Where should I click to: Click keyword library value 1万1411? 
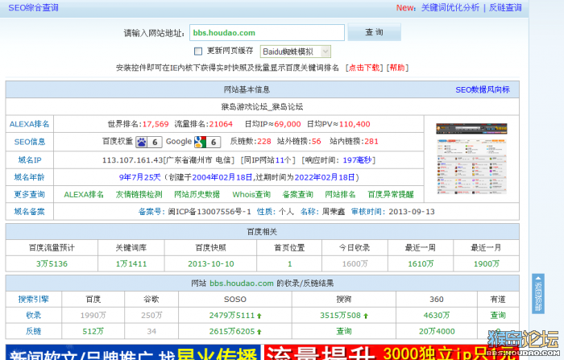(131, 264)
